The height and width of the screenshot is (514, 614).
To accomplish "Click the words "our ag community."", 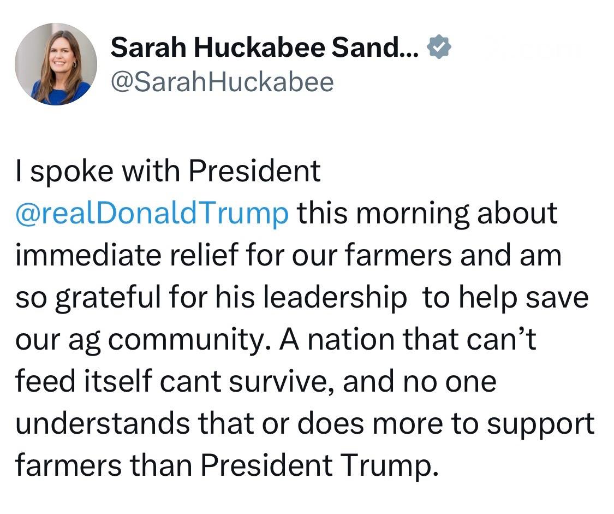I will 144,340.
